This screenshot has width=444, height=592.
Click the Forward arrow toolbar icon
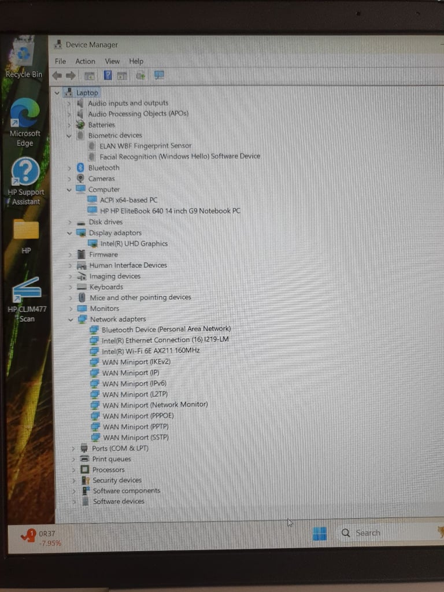point(71,76)
